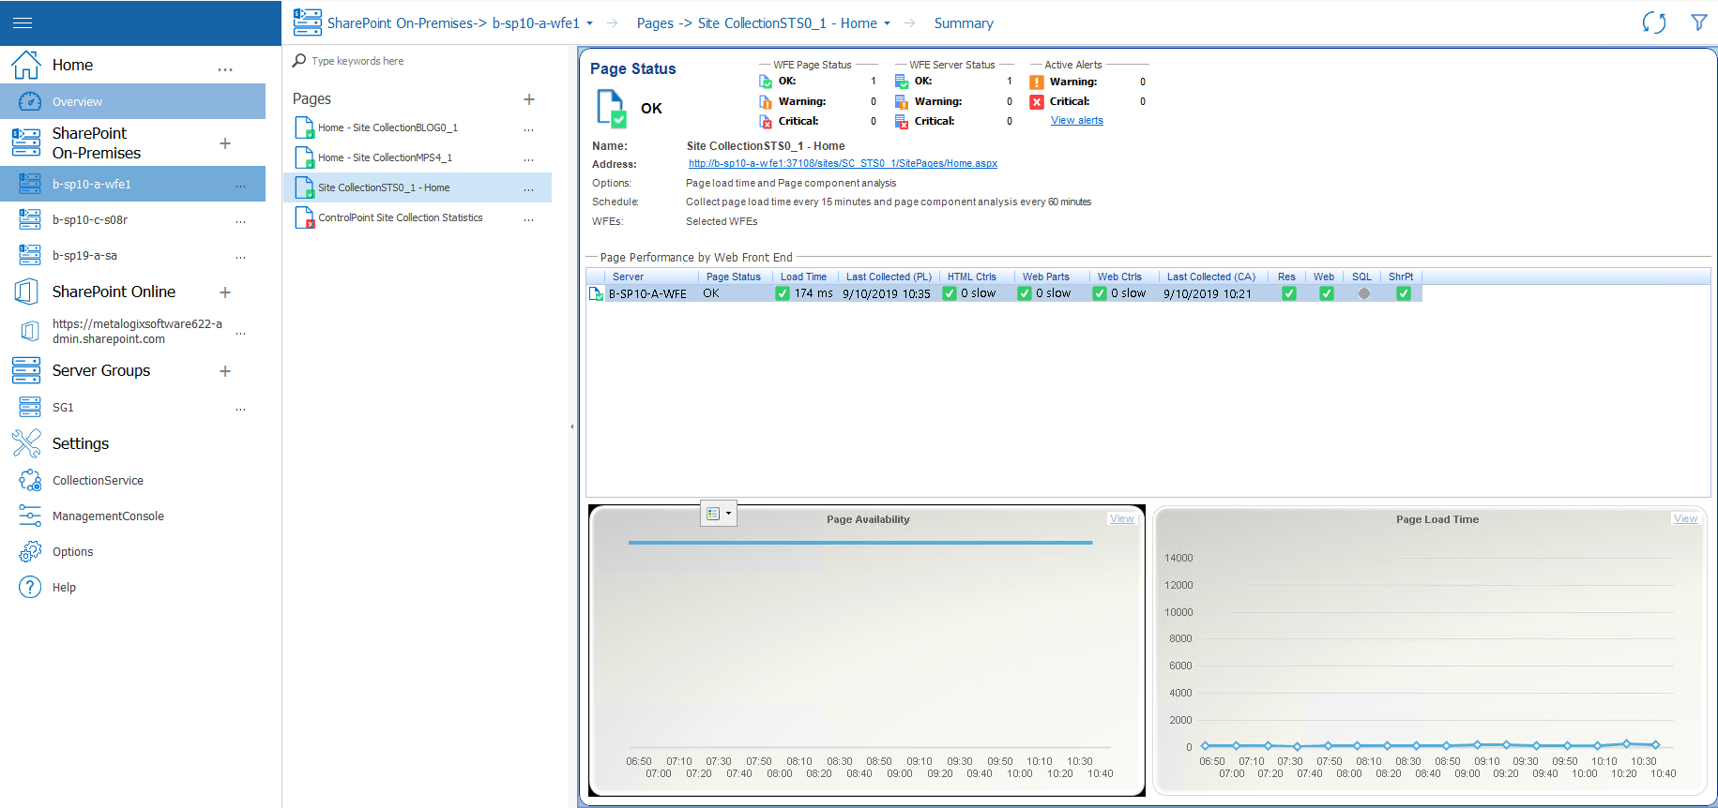Refresh the page data

click(x=1654, y=22)
